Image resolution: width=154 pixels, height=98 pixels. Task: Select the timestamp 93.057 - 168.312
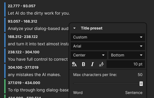point(23,21)
